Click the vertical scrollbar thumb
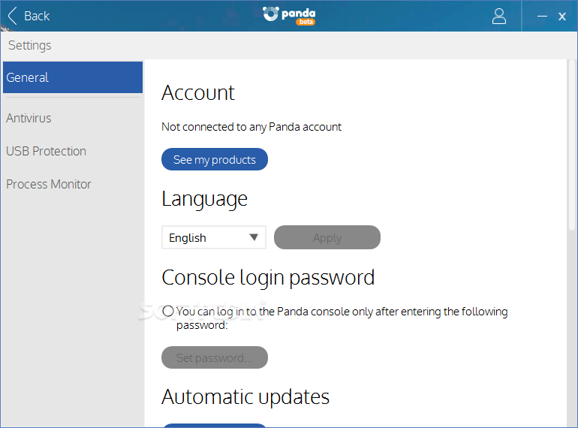Image resolution: width=578 pixels, height=428 pixels. click(572, 145)
